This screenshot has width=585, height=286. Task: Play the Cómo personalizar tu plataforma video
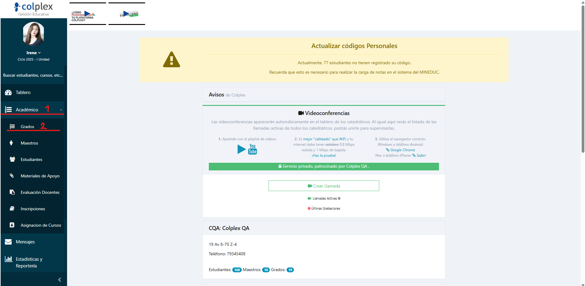pyautogui.click(x=87, y=14)
